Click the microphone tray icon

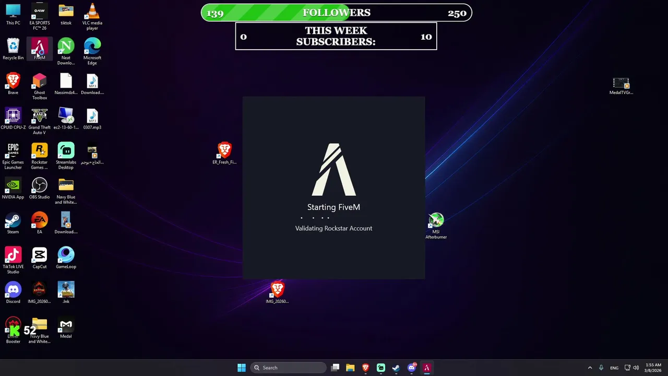pos(601,368)
